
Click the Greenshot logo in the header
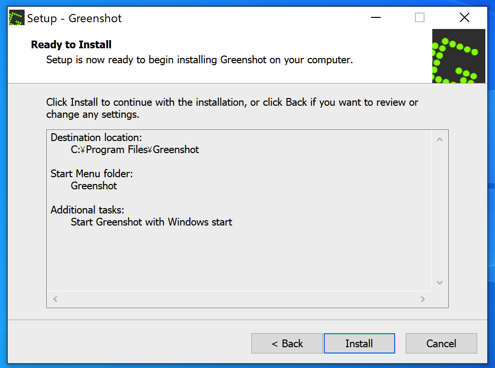(458, 56)
